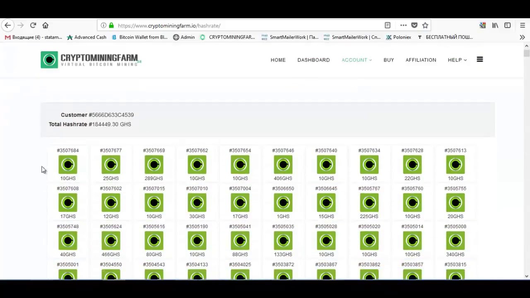The width and height of the screenshot is (530, 298).
Task: Open the AFFILIATION menu item
Action: pos(421,60)
